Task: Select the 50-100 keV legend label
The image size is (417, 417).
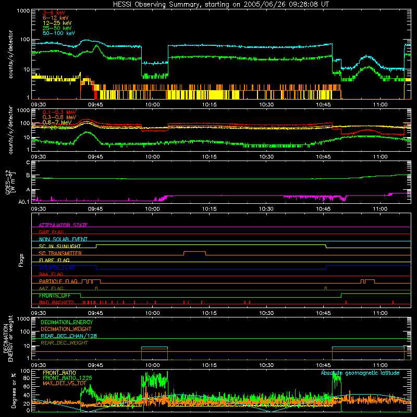Action: [x=59, y=33]
